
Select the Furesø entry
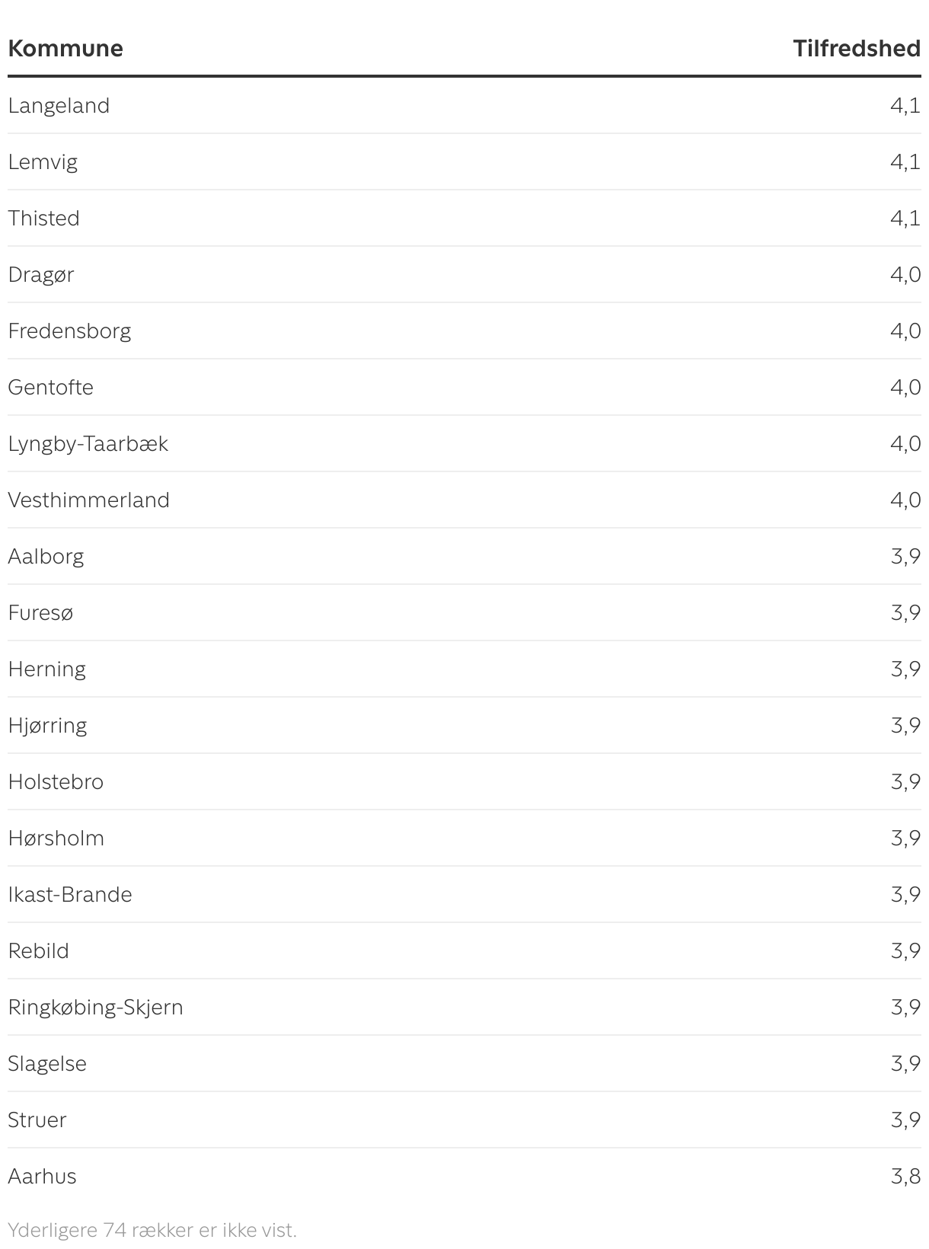pos(41,612)
